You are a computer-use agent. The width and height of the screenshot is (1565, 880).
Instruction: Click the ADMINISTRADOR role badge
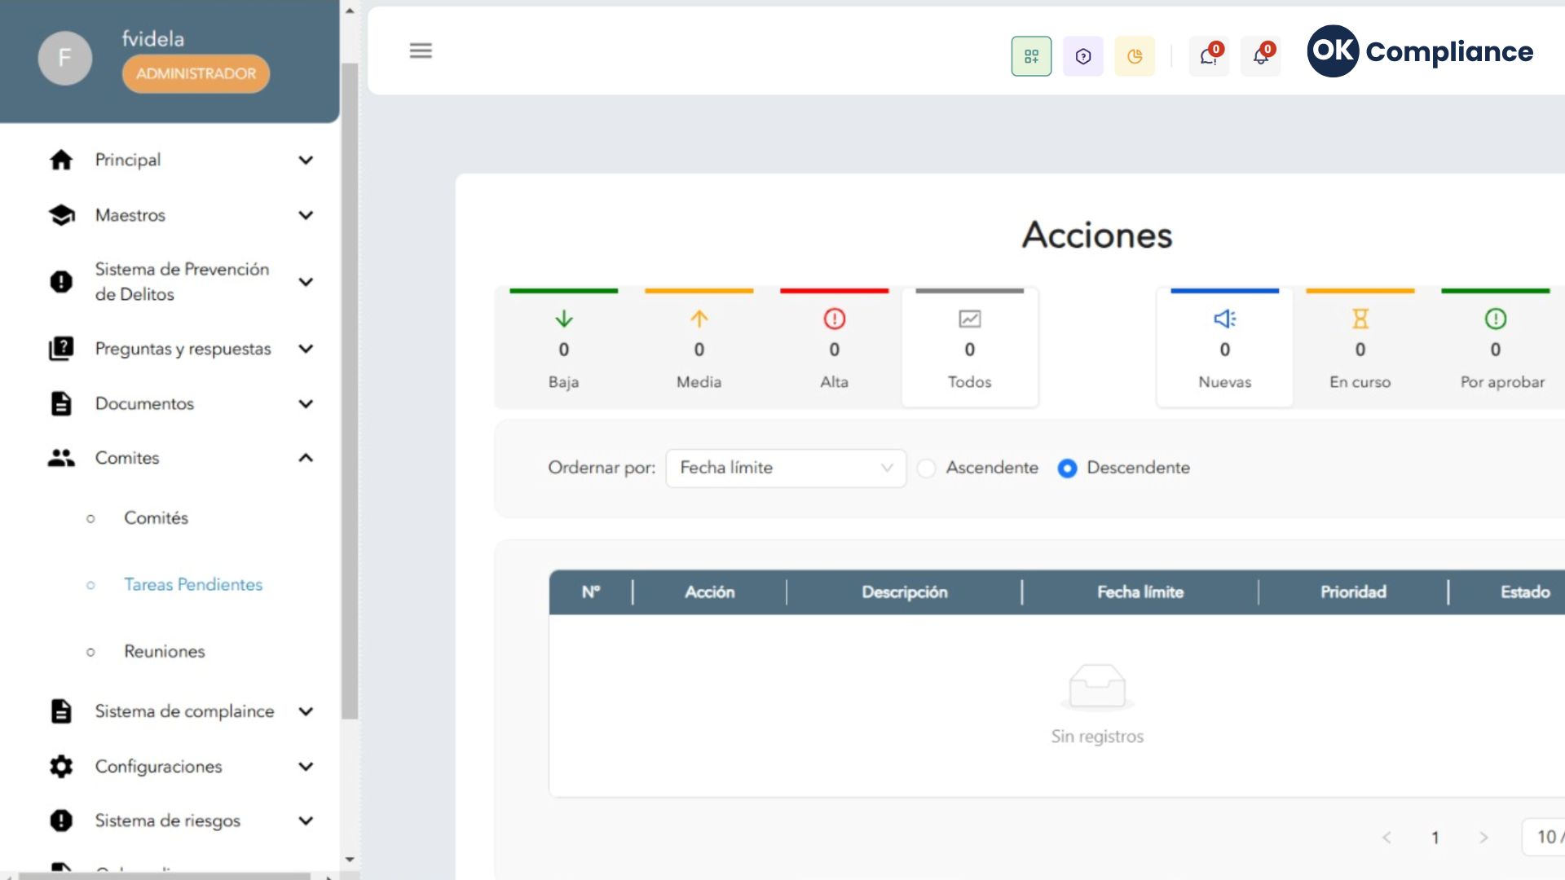coord(196,73)
